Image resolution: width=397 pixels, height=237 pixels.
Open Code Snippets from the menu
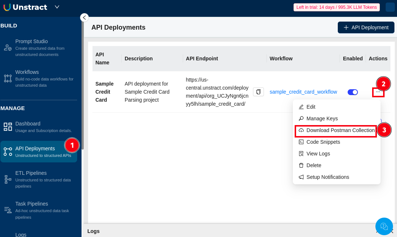click(336, 142)
